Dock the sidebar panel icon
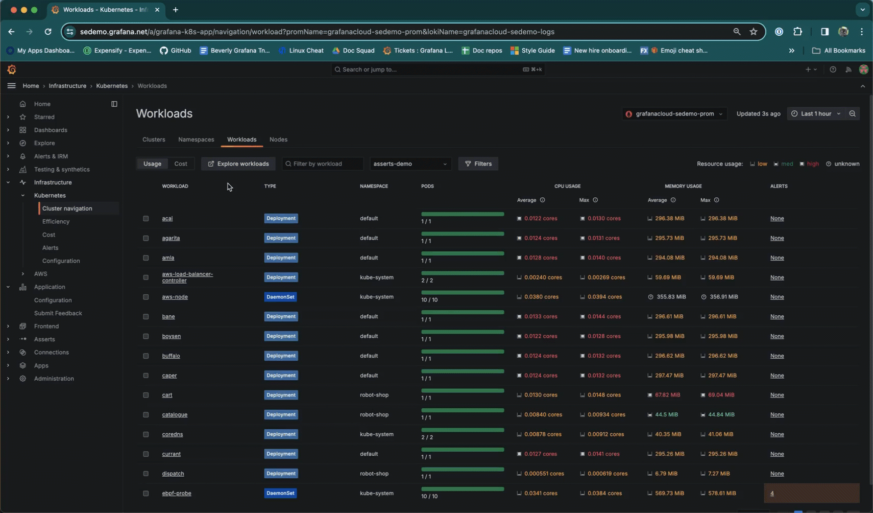 click(114, 104)
